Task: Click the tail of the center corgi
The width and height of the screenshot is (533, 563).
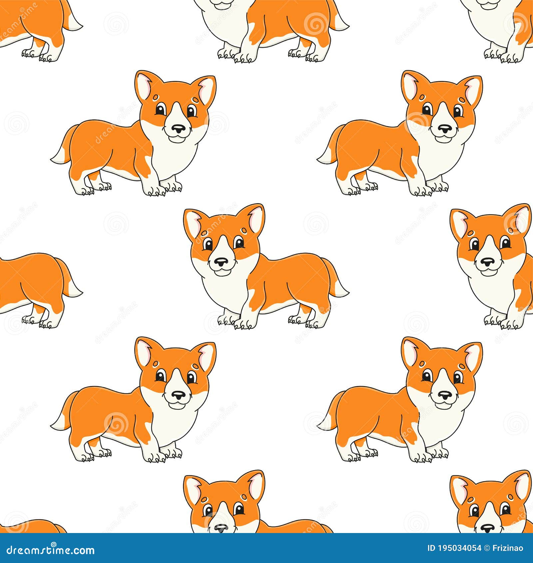Action: 336,285
